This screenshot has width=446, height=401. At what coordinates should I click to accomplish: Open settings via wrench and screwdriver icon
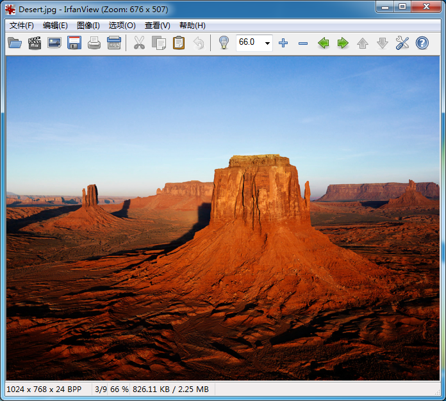coord(402,43)
